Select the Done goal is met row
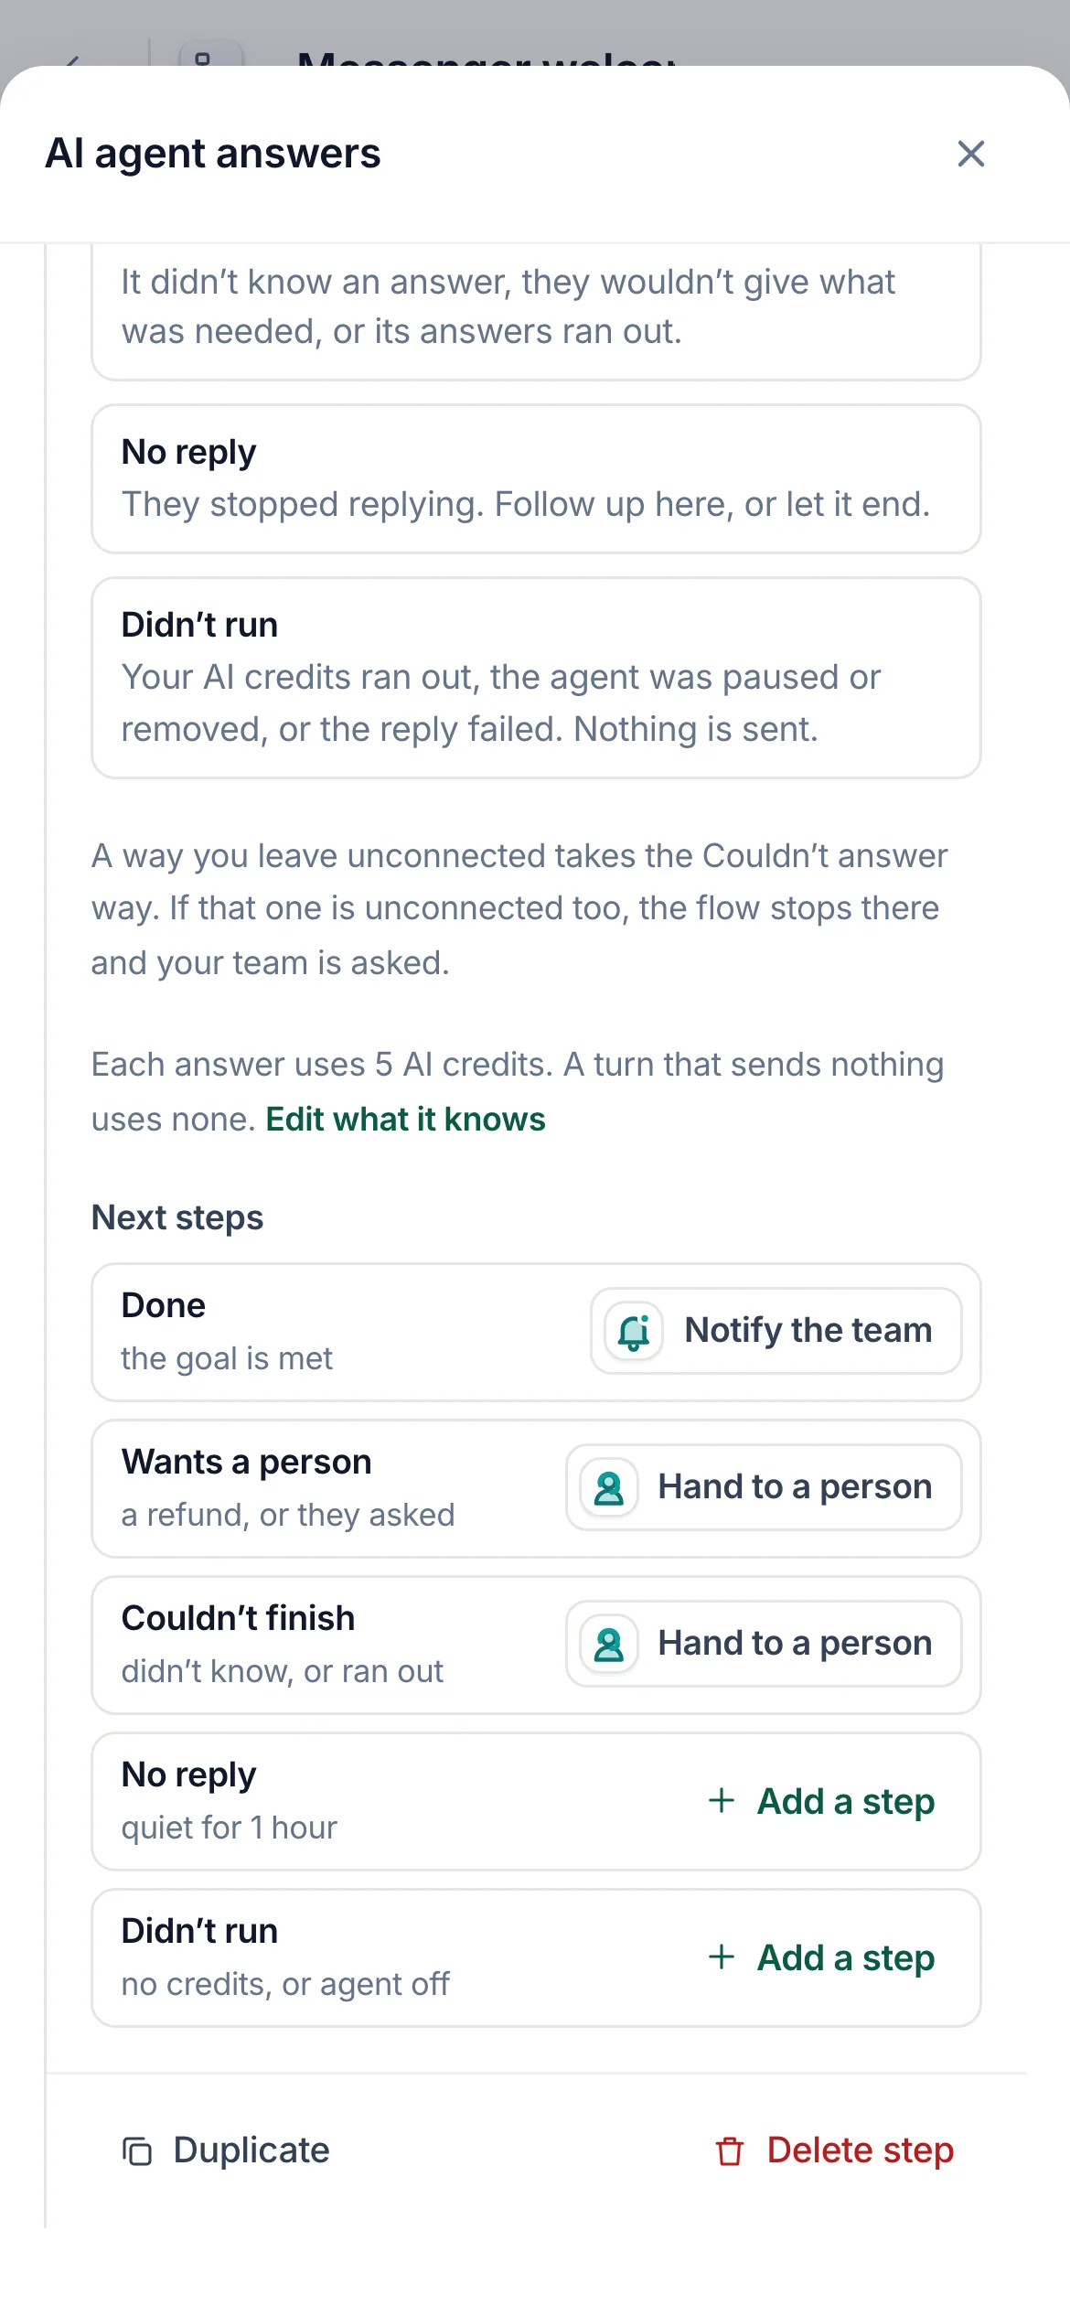 [x=536, y=1332]
